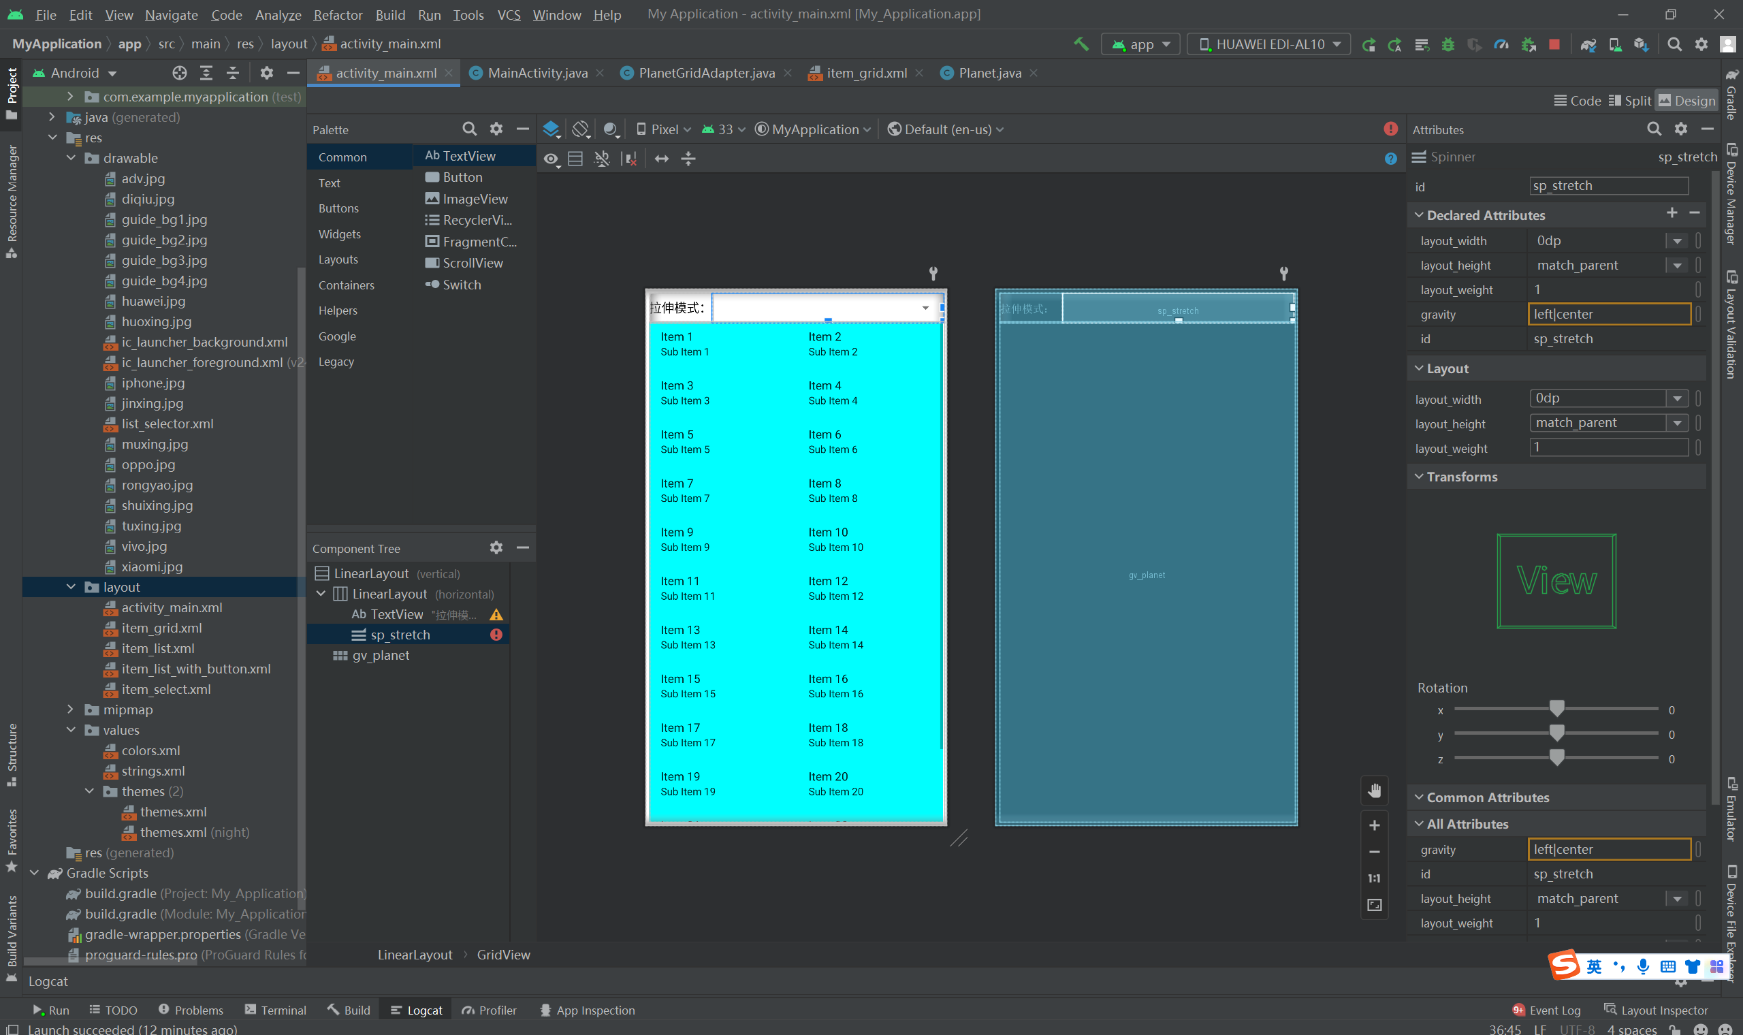The width and height of the screenshot is (1743, 1035).
Task: Open the layout_width dropdown in Declared Attributes
Action: (x=1677, y=241)
